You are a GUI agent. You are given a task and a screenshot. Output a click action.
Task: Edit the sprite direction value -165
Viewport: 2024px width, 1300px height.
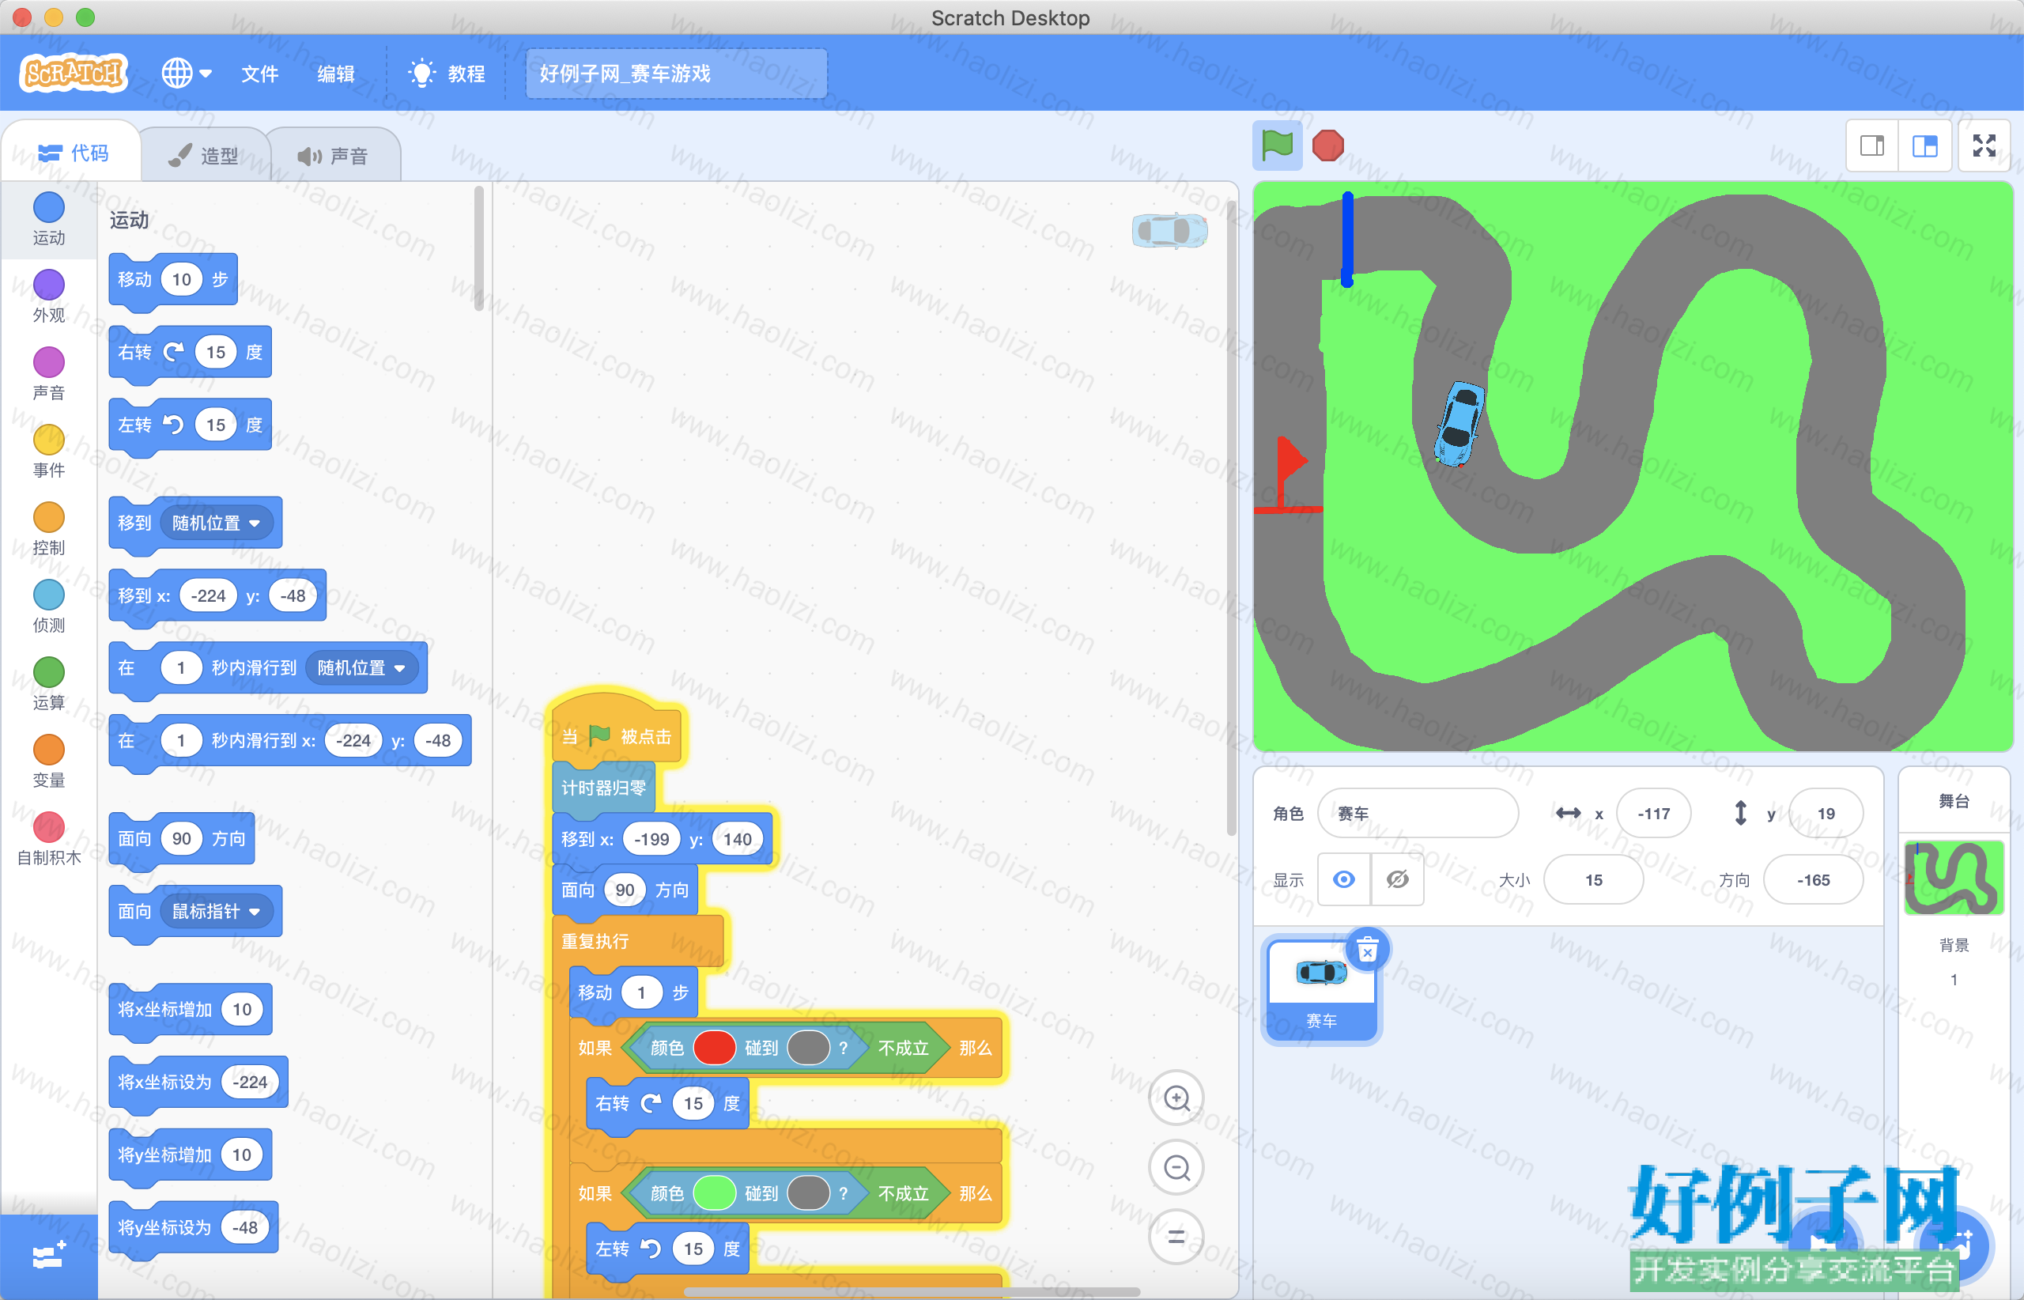tap(1812, 879)
